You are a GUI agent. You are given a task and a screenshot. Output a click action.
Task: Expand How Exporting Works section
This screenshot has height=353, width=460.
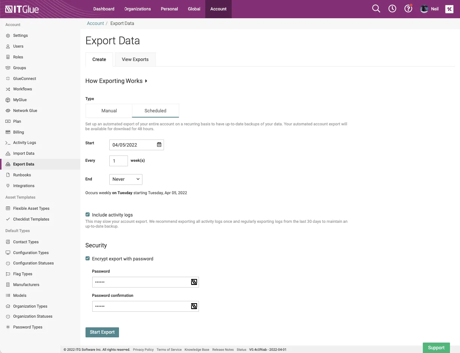tap(116, 81)
